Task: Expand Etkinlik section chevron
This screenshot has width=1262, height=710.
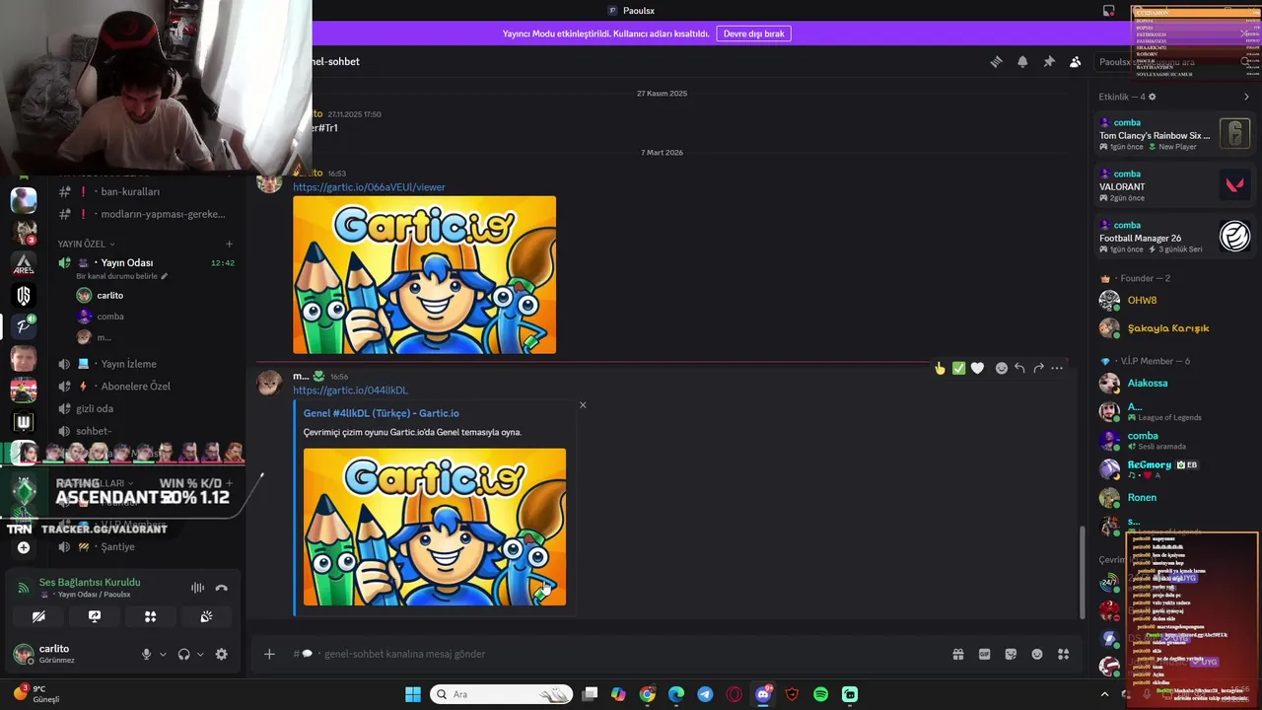Action: [1245, 97]
